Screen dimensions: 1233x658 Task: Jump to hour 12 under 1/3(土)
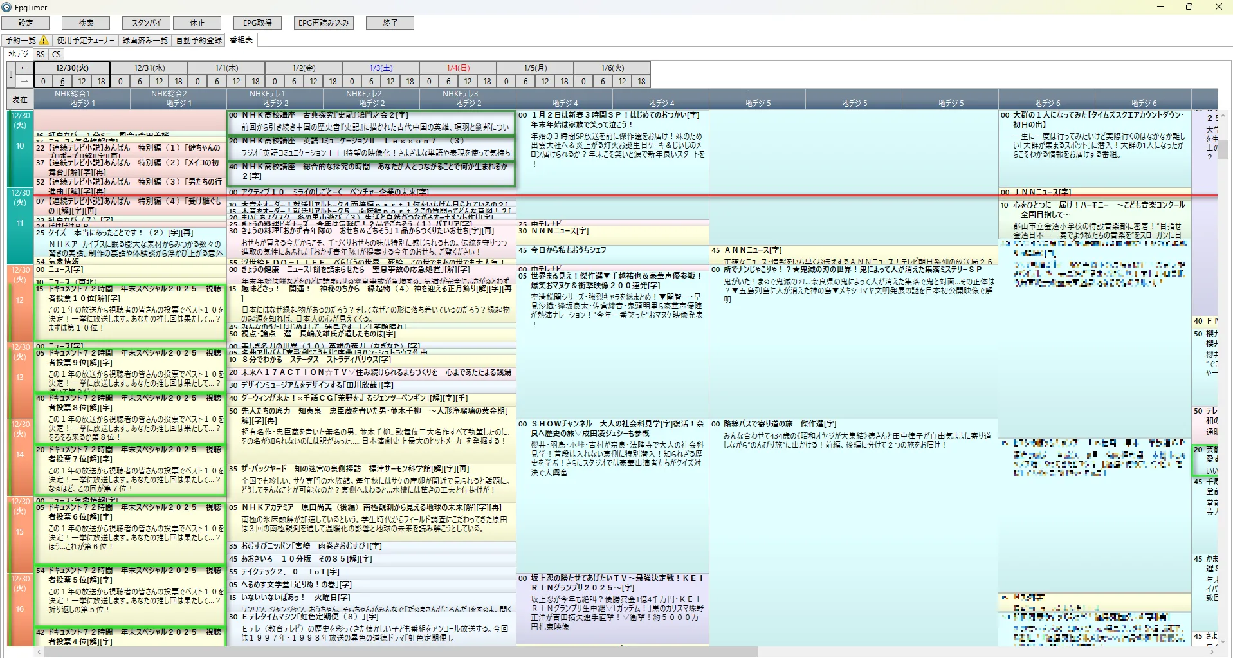tap(390, 81)
